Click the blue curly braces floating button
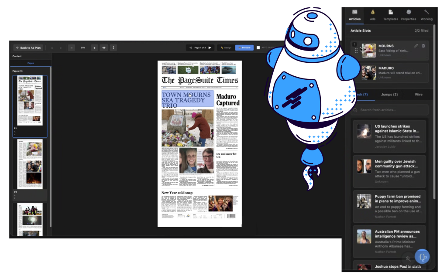This screenshot has width=447, height=279. point(422,256)
